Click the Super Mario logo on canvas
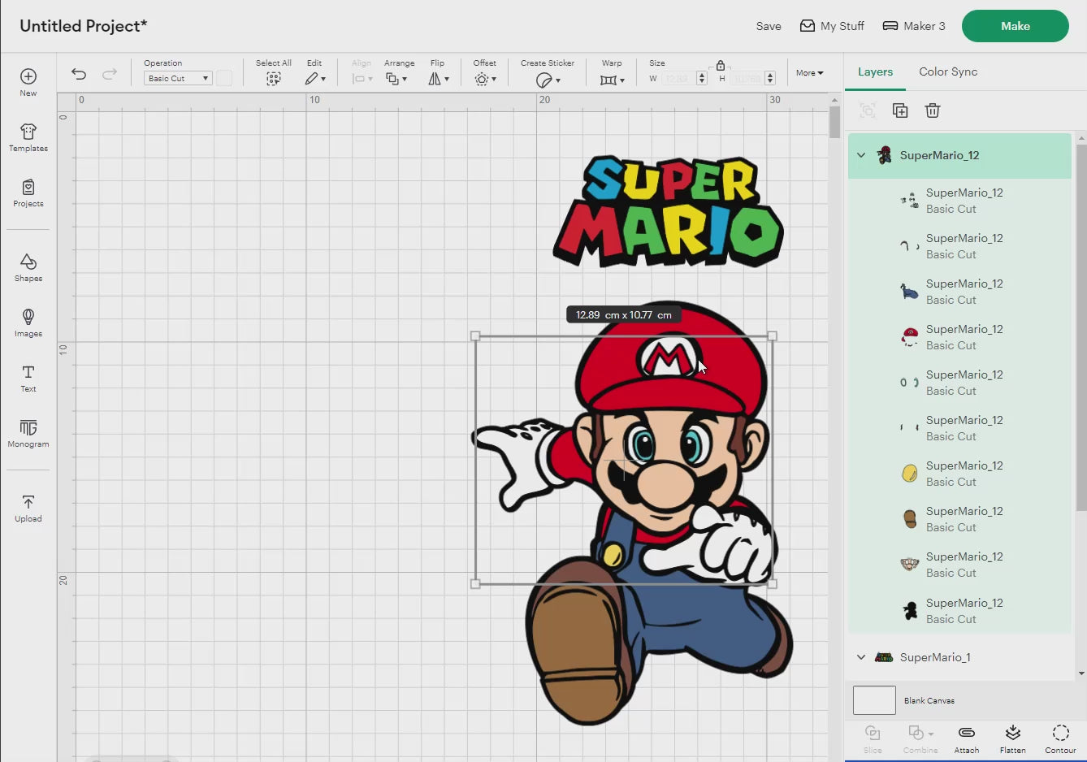The image size is (1087, 762). tap(668, 211)
